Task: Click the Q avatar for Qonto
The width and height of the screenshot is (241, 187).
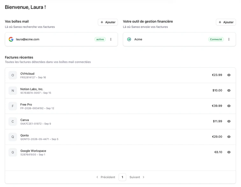Action: pyautogui.click(x=13, y=137)
